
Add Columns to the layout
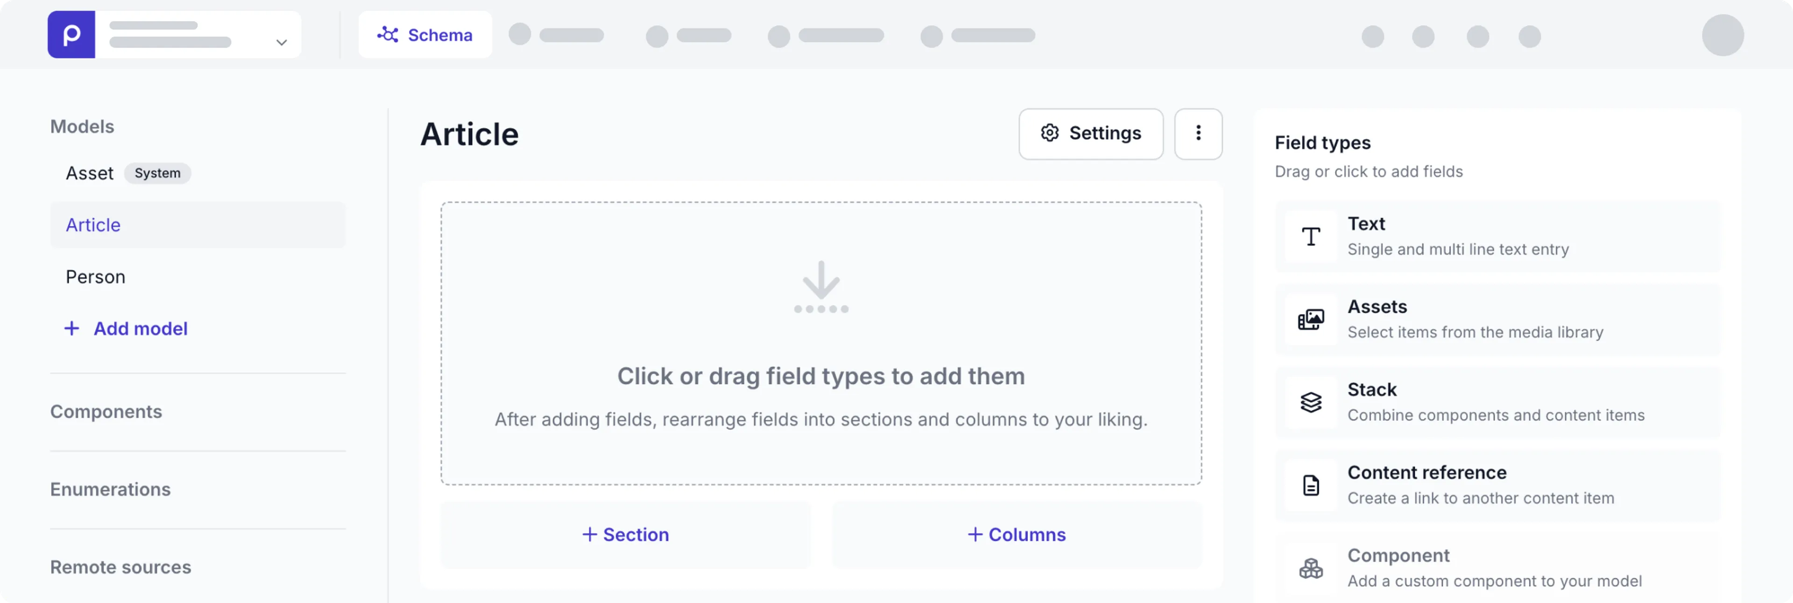1016,534
